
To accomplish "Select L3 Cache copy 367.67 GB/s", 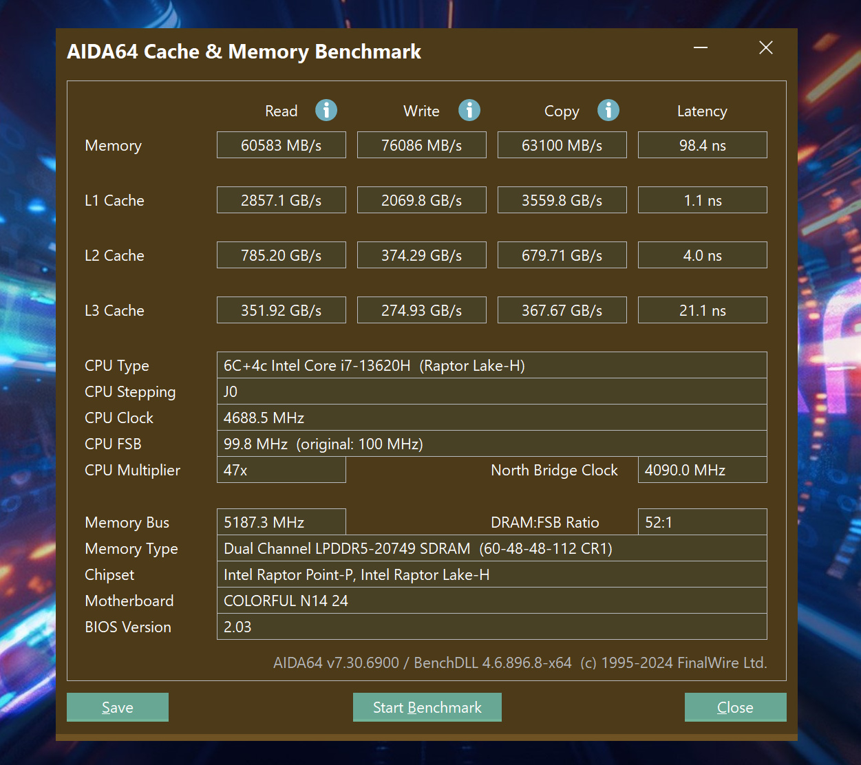I will (562, 310).
